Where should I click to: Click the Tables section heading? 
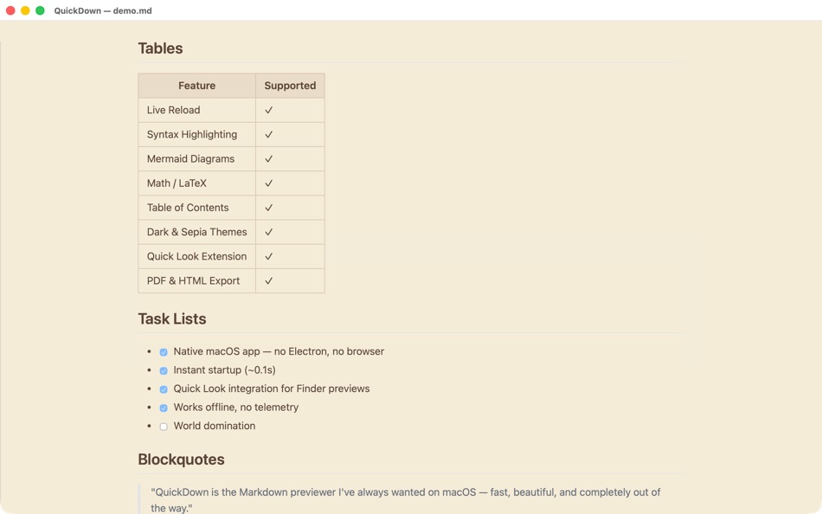(x=160, y=48)
